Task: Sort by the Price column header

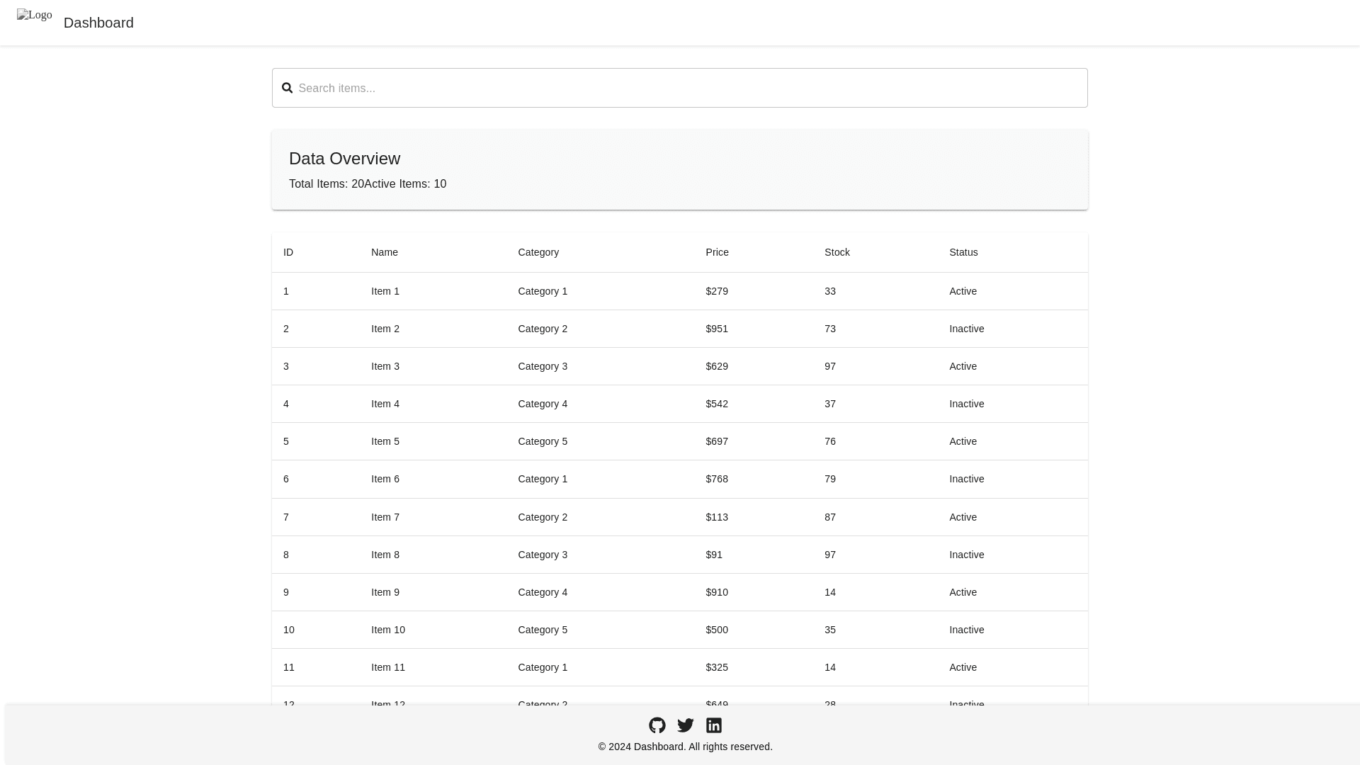Action: coord(717,252)
